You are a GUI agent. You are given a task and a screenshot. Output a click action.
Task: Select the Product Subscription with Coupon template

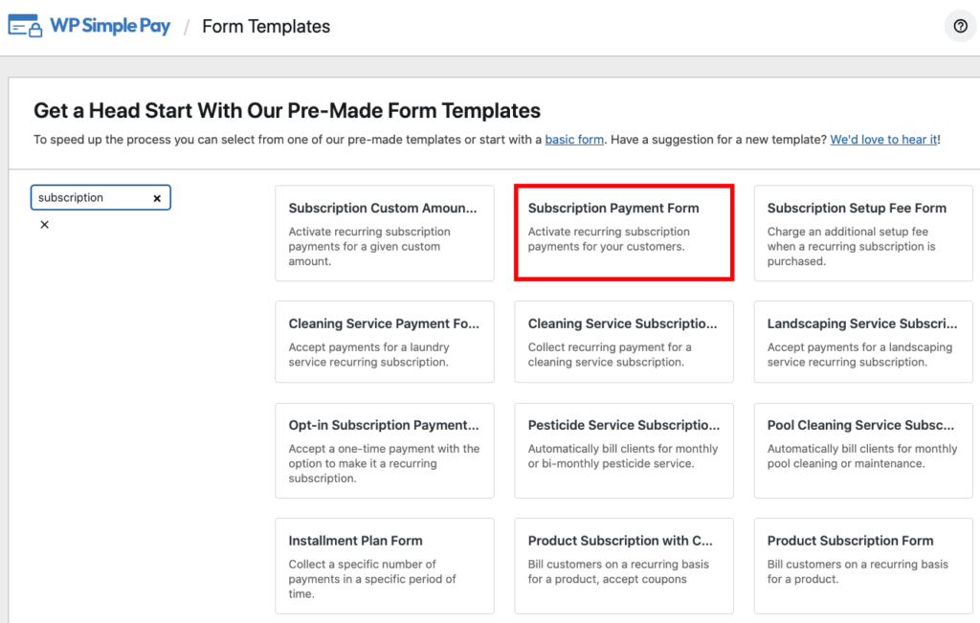click(624, 565)
